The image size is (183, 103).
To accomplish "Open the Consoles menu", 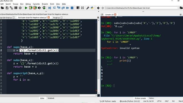I will [36, 4].
